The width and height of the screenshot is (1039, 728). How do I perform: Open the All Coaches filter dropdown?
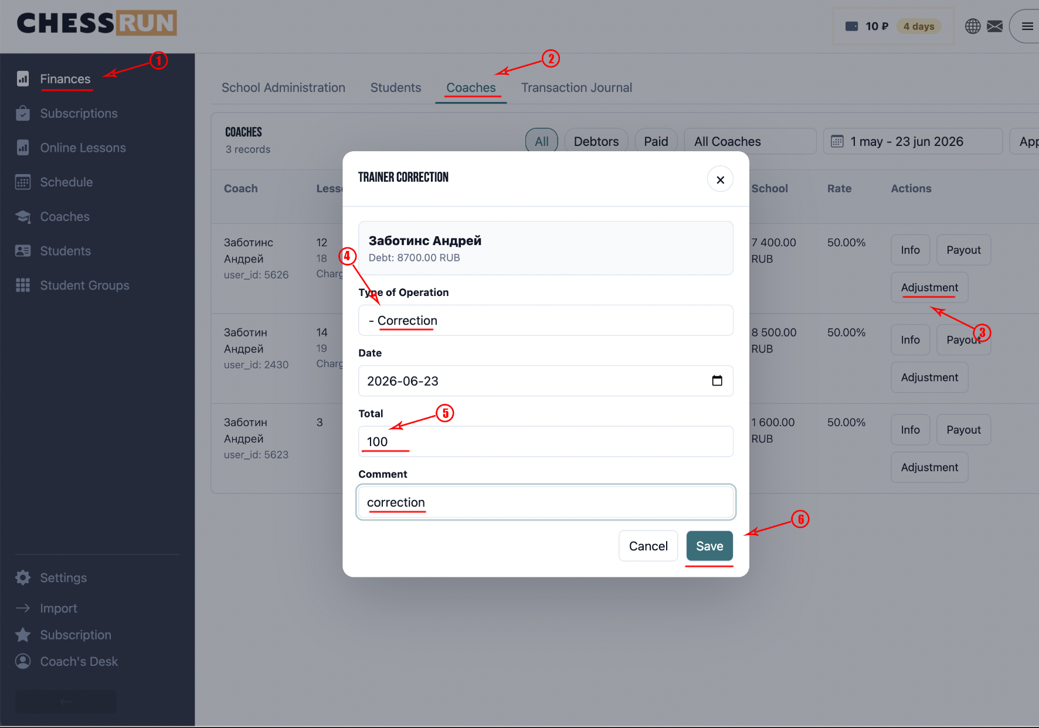point(750,141)
